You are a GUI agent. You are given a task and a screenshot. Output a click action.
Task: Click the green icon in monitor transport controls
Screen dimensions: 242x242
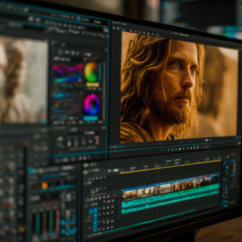[176, 149]
